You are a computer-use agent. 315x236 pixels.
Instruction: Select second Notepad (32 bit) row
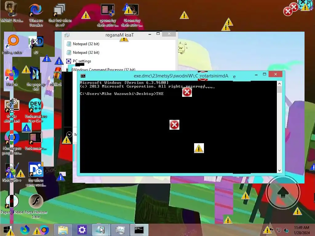coord(120,52)
